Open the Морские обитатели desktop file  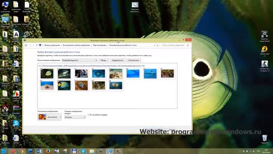click(135, 7)
